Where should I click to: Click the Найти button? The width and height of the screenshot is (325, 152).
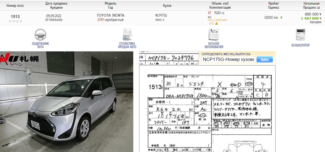(264, 60)
